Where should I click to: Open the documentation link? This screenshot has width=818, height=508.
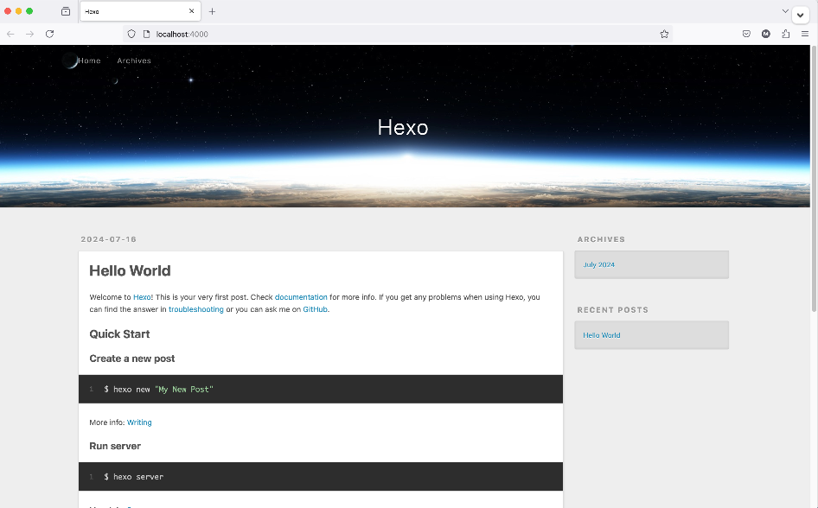pos(301,297)
